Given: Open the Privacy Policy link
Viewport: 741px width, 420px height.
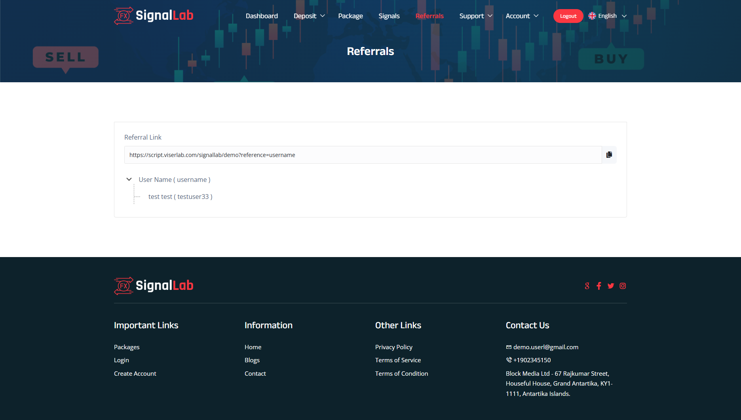Looking at the screenshot, I should pos(393,347).
